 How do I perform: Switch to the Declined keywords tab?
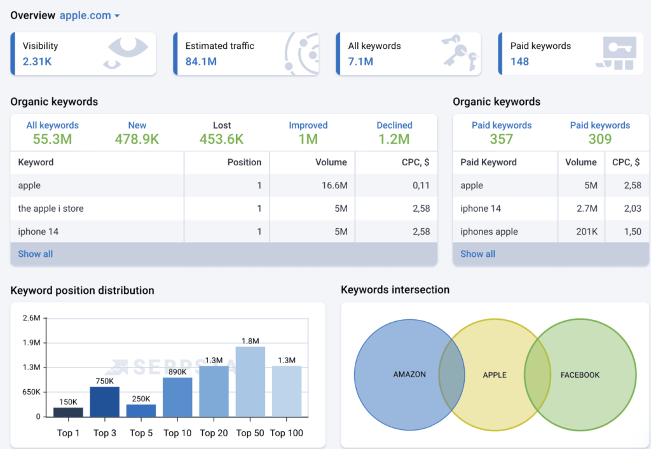(394, 133)
